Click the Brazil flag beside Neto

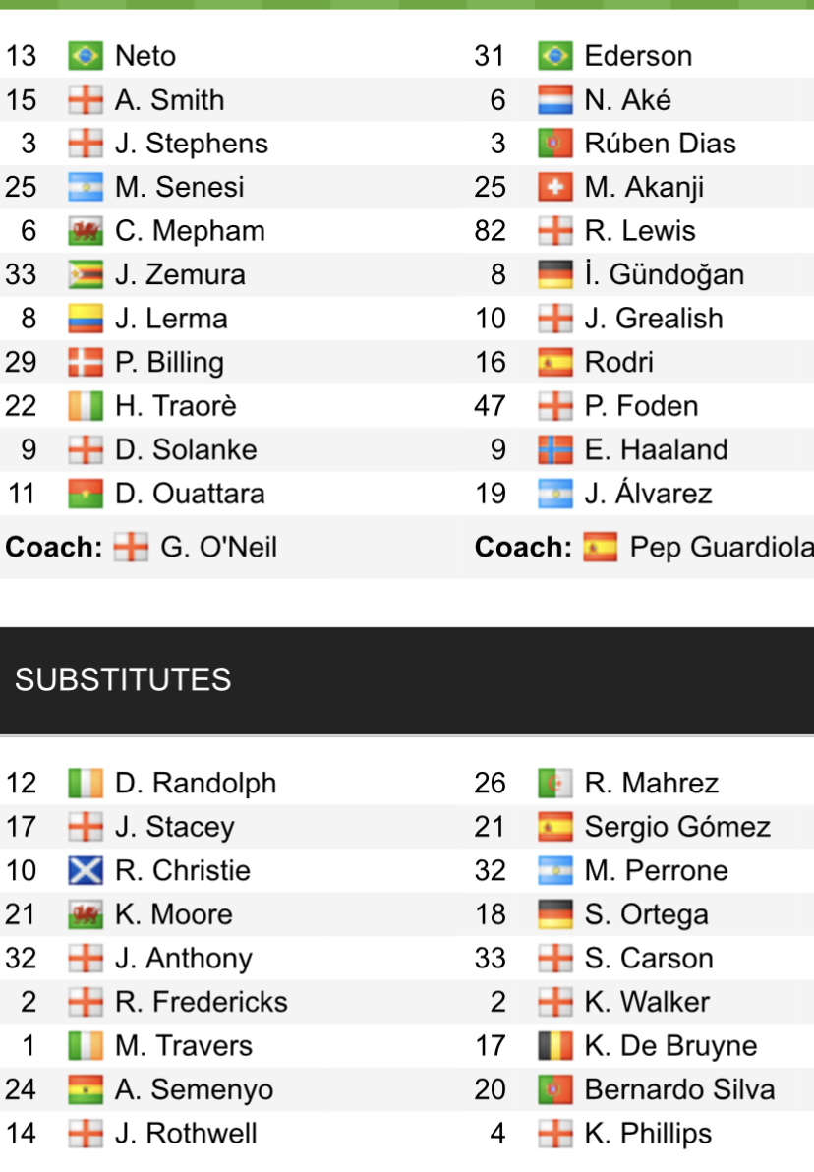pos(86,56)
